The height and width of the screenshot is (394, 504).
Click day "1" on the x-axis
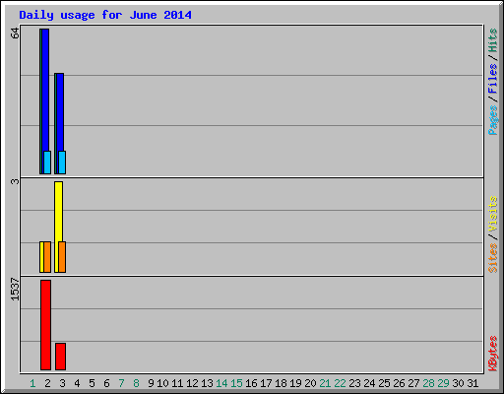pos(32,383)
